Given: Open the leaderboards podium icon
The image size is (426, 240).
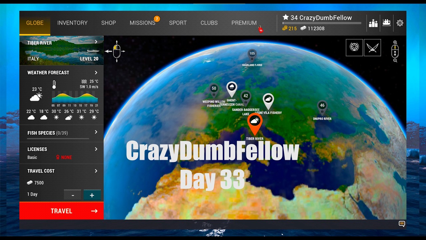Looking at the screenshot, I should 373,23.
